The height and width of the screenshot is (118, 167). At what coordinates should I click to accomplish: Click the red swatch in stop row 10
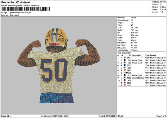coord(124,80)
